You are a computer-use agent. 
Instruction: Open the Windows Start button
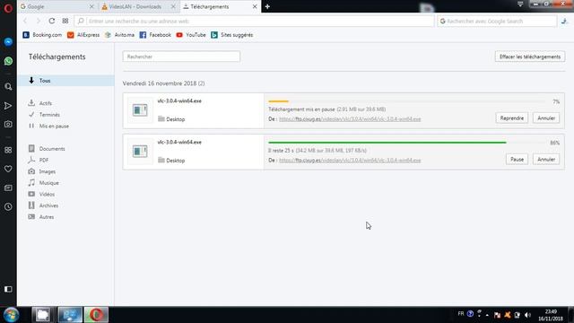11,315
